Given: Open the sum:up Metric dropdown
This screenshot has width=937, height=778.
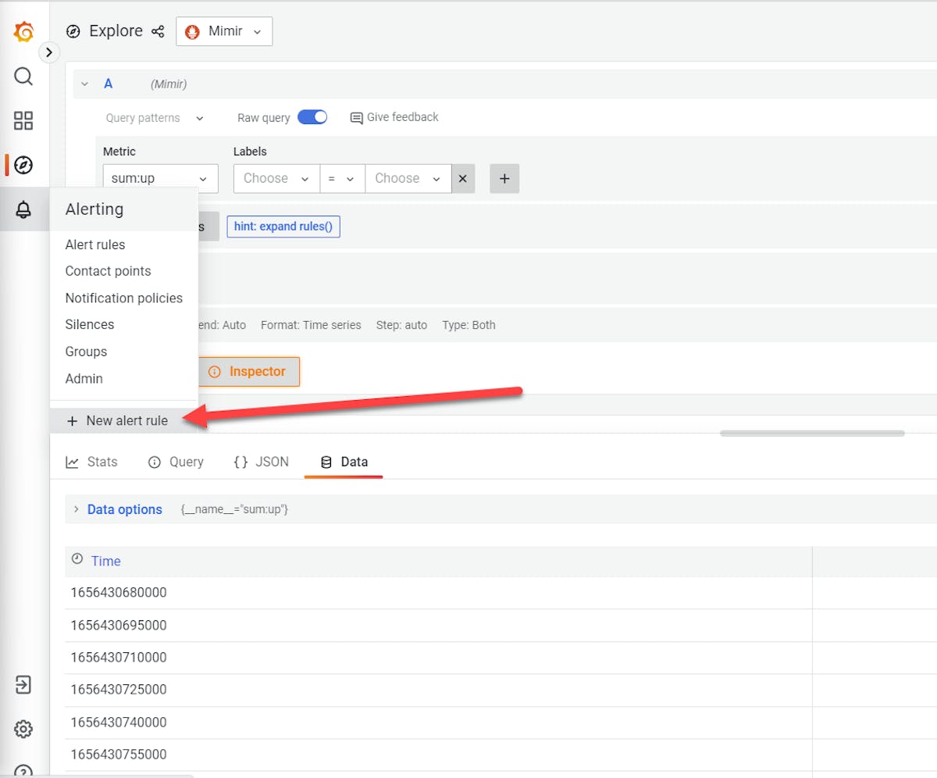Looking at the screenshot, I should 160,178.
